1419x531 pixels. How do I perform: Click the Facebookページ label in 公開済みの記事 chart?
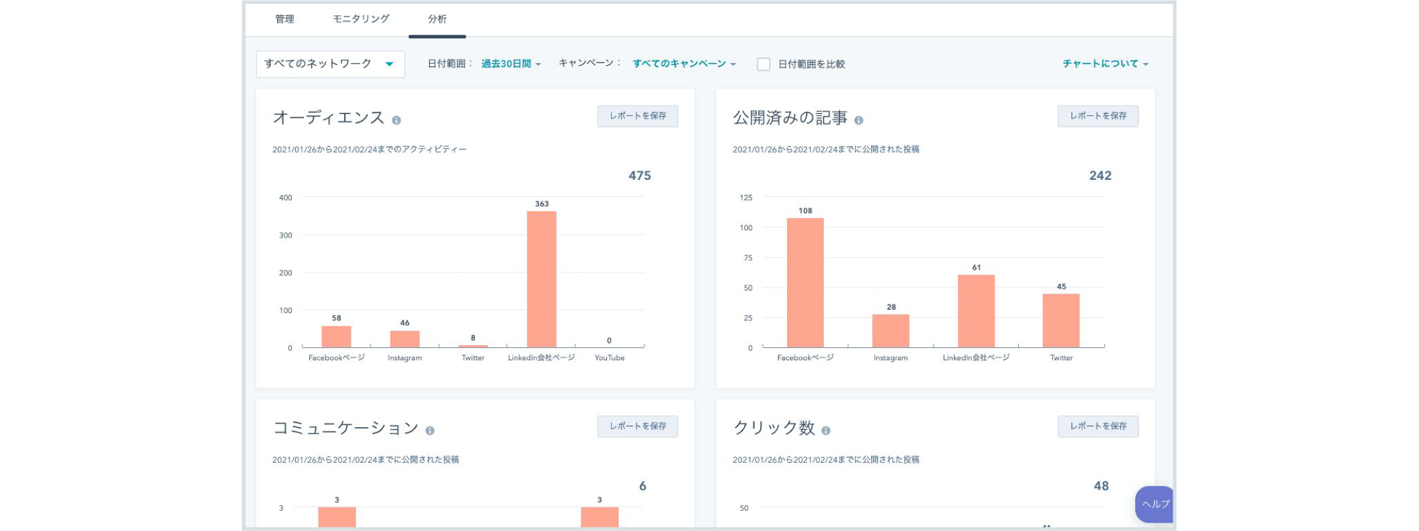coord(805,358)
